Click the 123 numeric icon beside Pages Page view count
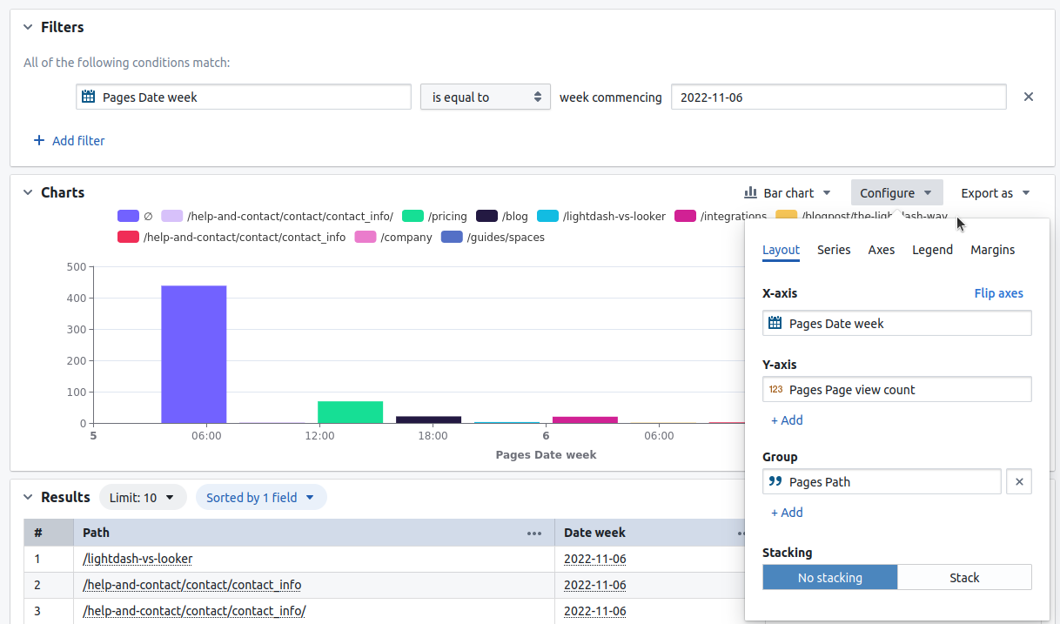This screenshot has height=624, width=1060. tap(775, 389)
